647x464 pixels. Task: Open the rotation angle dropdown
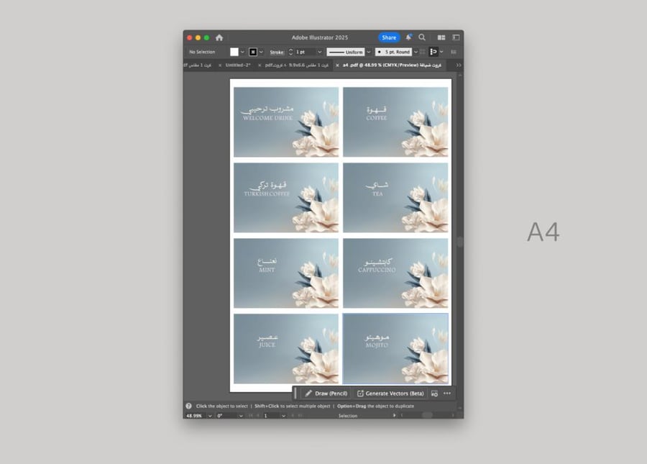click(x=241, y=416)
